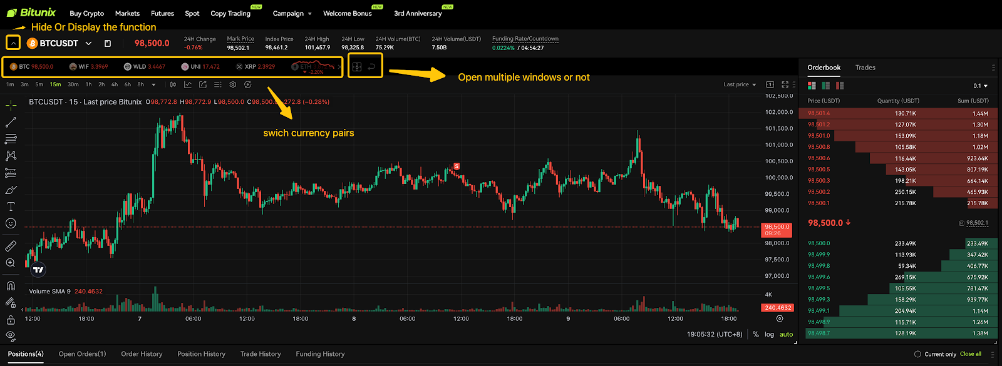Open the Funding History tab
The image size is (1002, 366).
point(320,354)
